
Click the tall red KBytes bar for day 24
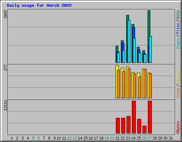pyautogui.click(x=134, y=117)
